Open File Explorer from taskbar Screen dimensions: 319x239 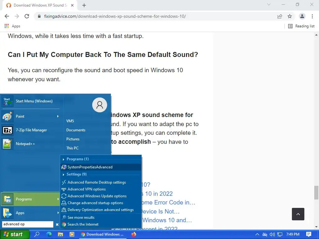[60, 234]
